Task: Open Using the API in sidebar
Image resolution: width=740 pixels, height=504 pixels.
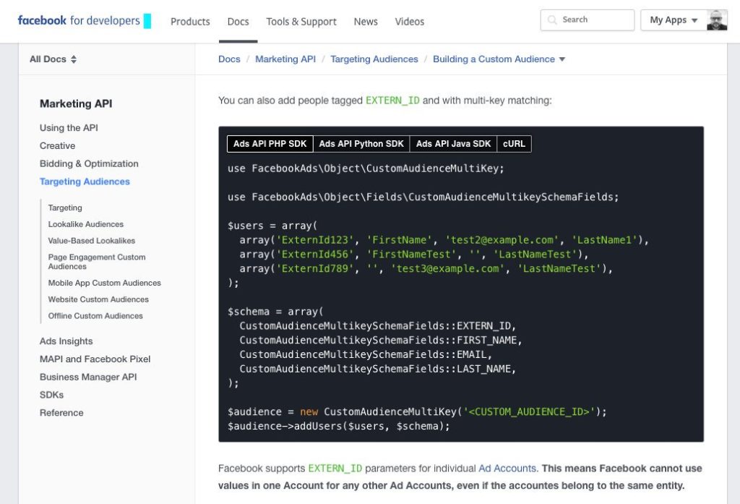Action: [x=69, y=127]
